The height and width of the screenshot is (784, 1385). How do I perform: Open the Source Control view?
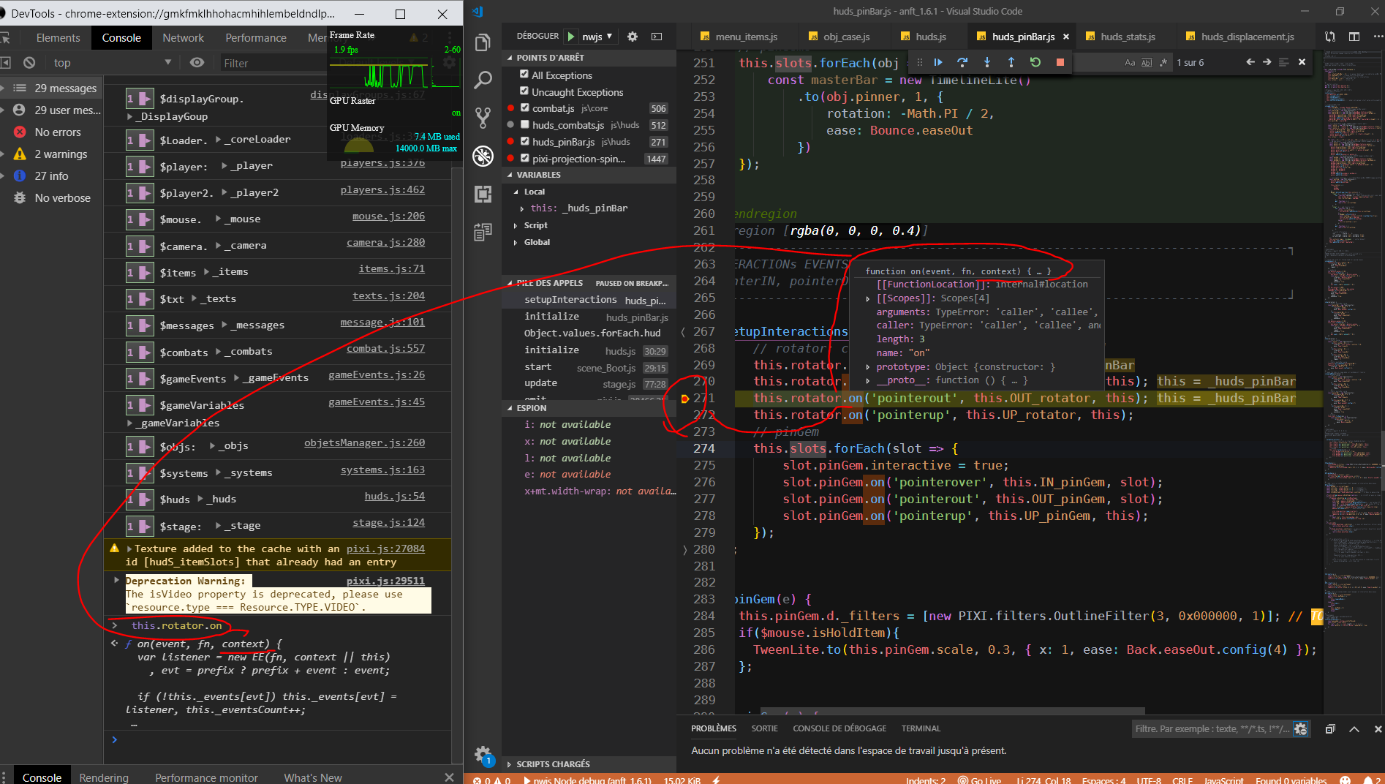pyautogui.click(x=483, y=118)
